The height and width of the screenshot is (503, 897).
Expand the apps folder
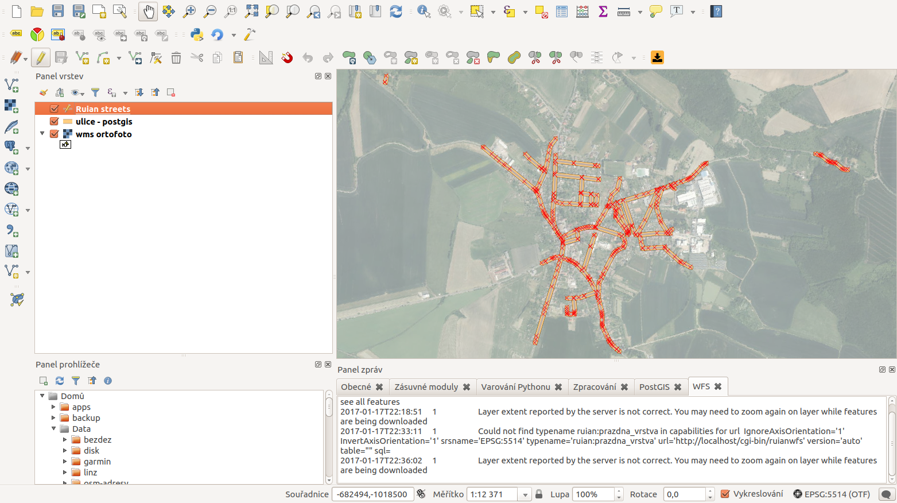tap(53, 407)
